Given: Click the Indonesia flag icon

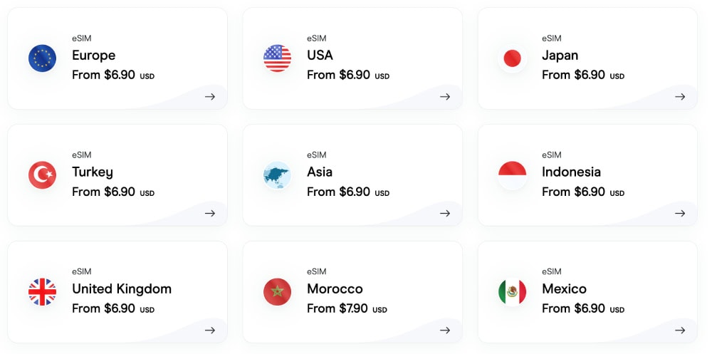Looking at the screenshot, I should click(512, 175).
